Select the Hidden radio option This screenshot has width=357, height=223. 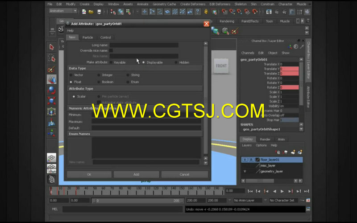point(176,62)
